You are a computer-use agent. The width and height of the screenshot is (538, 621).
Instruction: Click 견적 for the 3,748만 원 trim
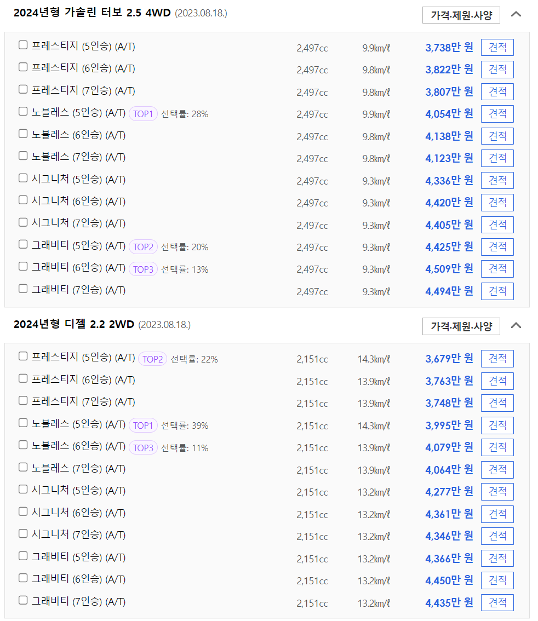click(497, 403)
